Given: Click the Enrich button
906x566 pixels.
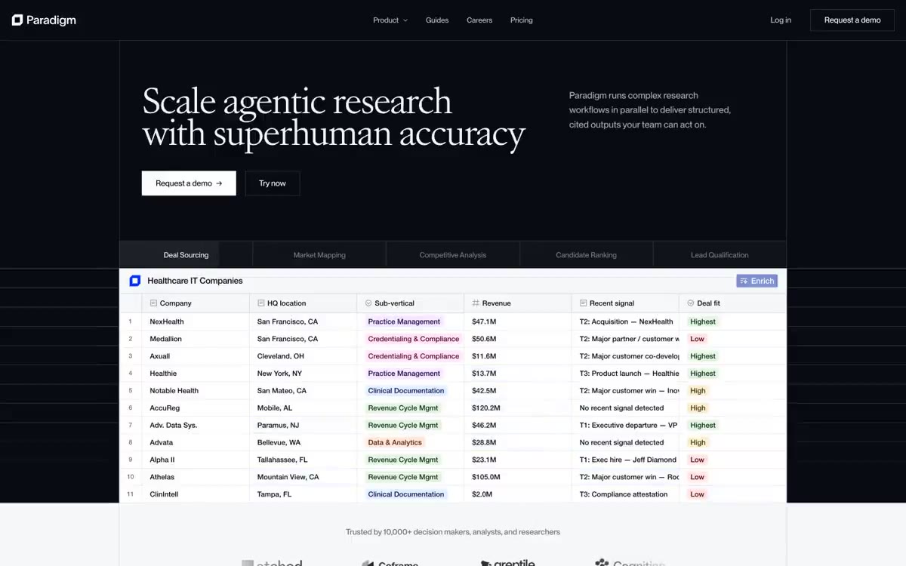Looking at the screenshot, I should [x=757, y=281].
